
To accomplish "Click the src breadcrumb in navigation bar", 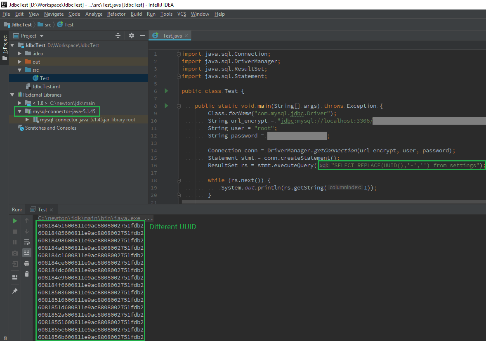I will click(48, 25).
